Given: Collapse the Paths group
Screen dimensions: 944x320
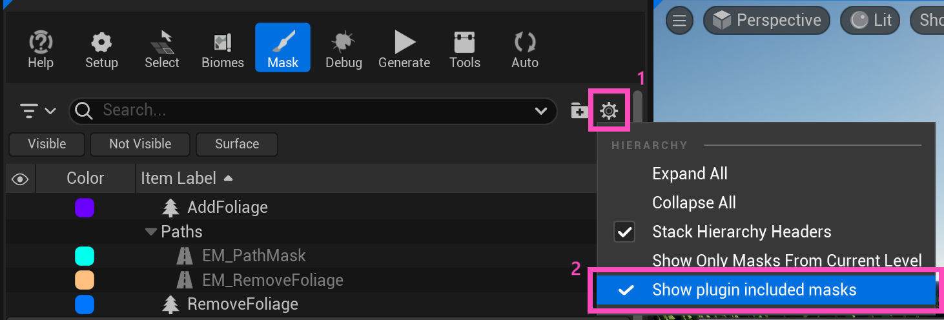Looking at the screenshot, I should coord(151,232).
